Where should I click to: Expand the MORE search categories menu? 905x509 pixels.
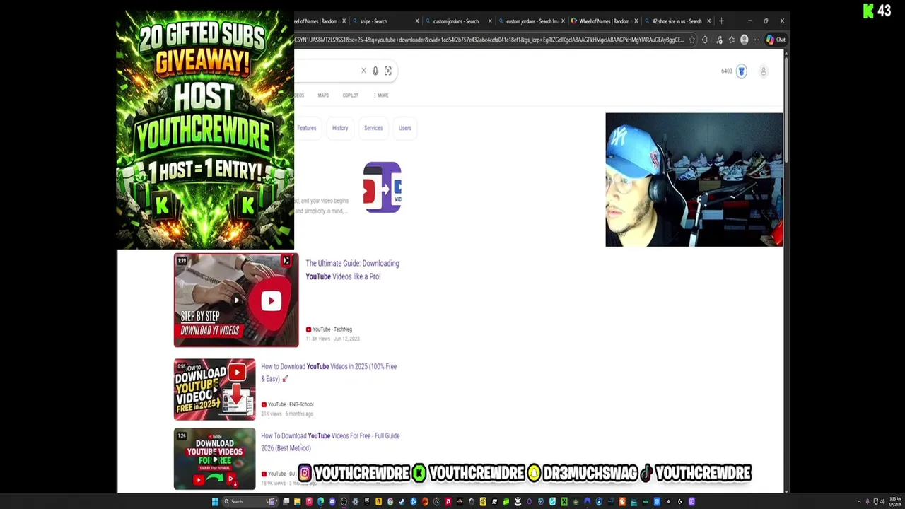[383, 95]
